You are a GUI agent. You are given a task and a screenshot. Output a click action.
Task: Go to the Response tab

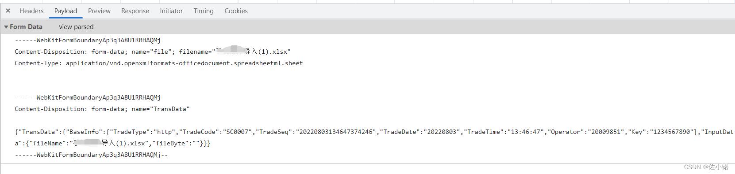coord(135,11)
